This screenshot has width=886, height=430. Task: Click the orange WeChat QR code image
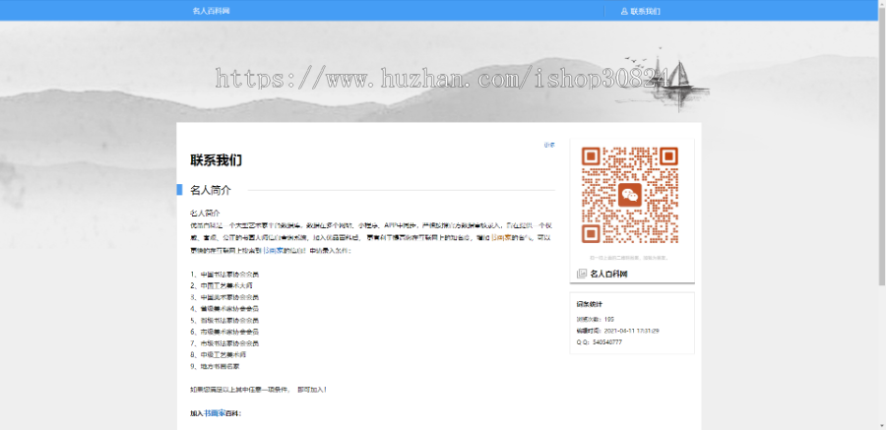629,196
